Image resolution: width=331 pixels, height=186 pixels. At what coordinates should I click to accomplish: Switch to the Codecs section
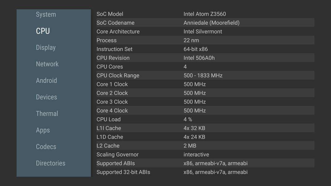pos(46,147)
